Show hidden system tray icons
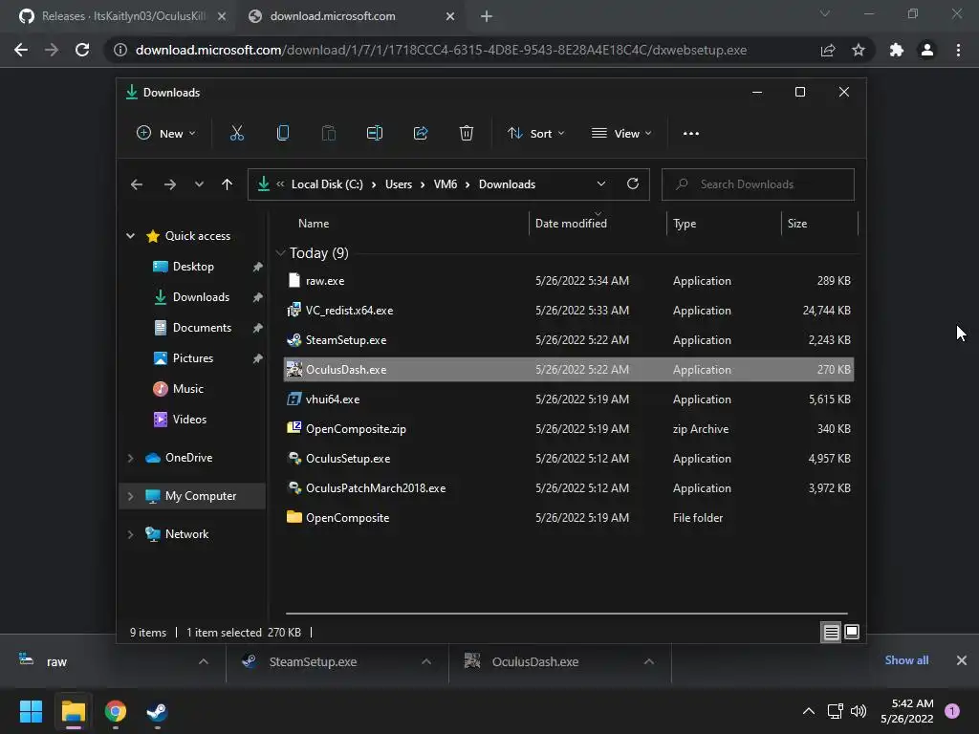The image size is (979, 734). (809, 711)
